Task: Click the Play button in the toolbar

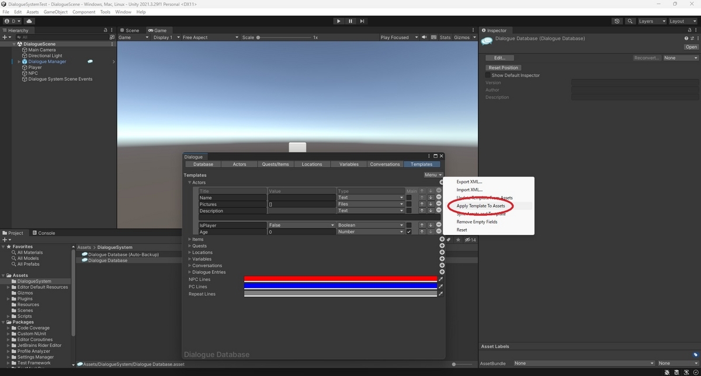Action: click(x=338, y=21)
